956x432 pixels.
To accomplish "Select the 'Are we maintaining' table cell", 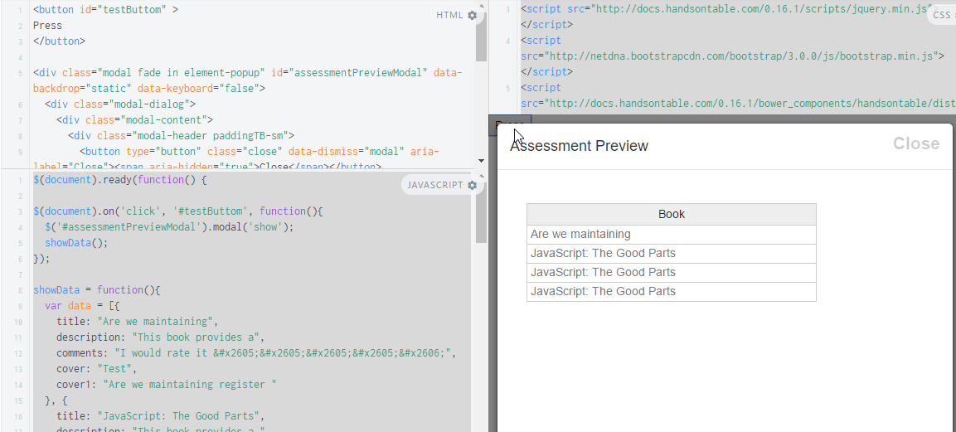I will tap(672, 235).
